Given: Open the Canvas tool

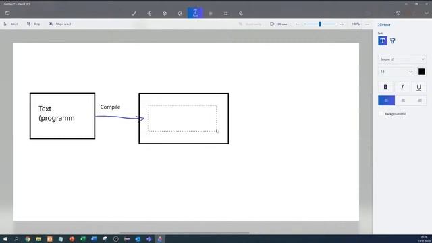Looking at the screenshot, I should pyautogui.click(x=226, y=13).
